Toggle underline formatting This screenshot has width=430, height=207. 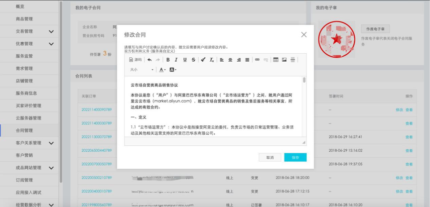pos(185,60)
